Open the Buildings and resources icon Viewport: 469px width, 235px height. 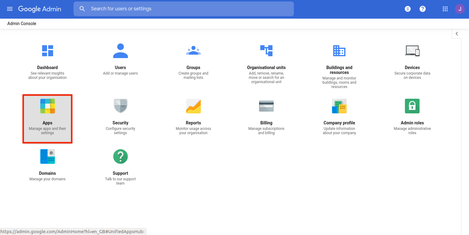pos(339,51)
